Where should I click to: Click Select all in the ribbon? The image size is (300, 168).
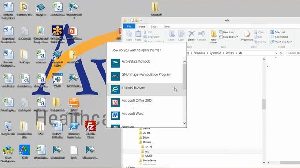pyautogui.click(x=278, y=32)
